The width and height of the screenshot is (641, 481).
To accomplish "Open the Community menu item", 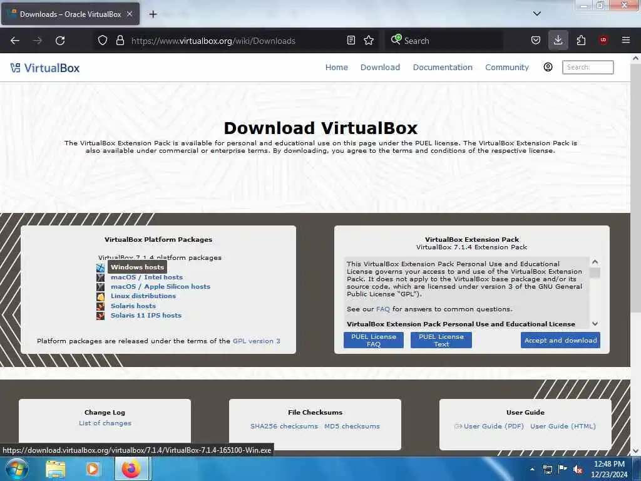I will (507, 68).
